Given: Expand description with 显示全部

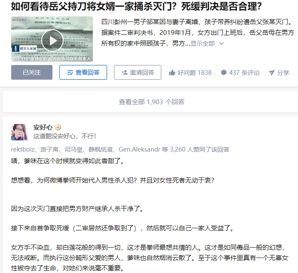Looking at the screenshot, I should point(203,43).
